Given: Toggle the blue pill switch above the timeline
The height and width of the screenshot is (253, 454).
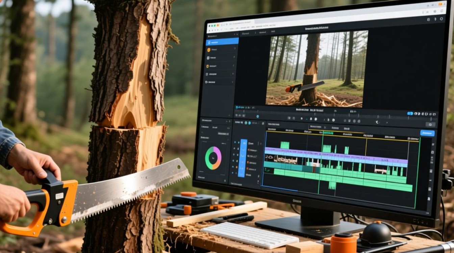Looking at the screenshot, I should tap(411, 114).
